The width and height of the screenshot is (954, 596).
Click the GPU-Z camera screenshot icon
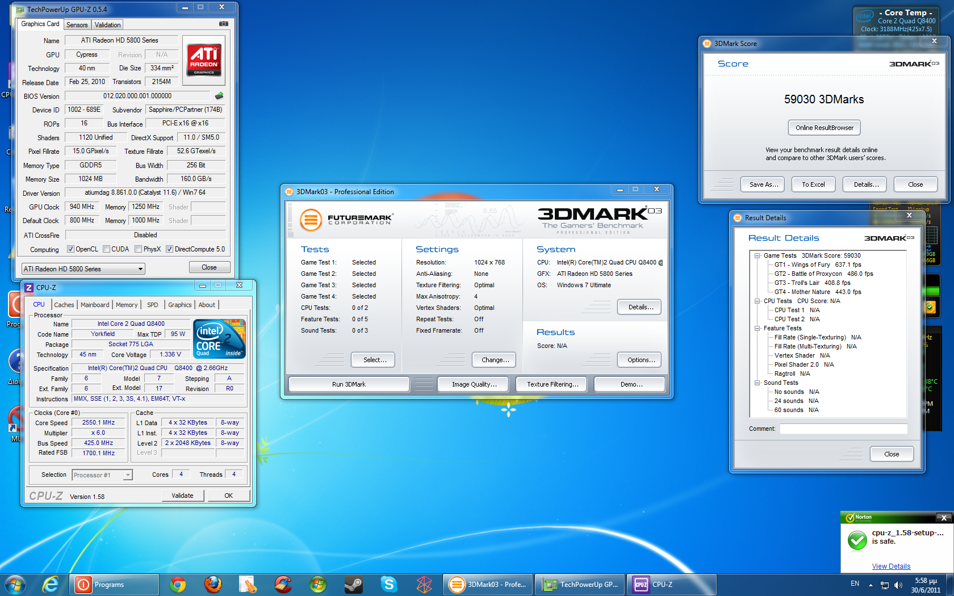point(224,24)
